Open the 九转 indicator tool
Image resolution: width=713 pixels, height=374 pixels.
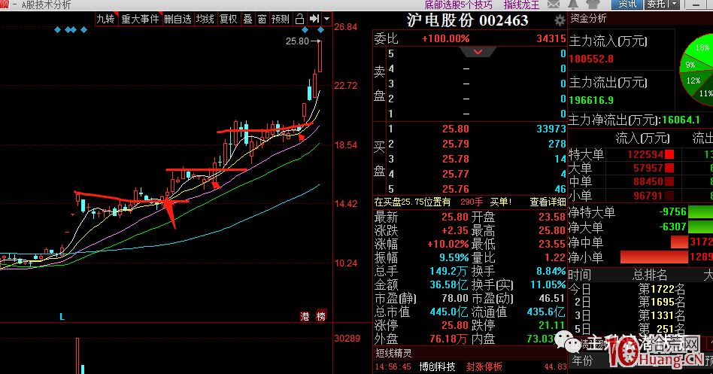(106, 19)
